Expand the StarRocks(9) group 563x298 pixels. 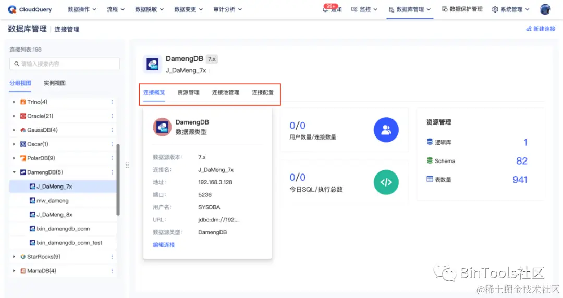click(x=14, y=257)
